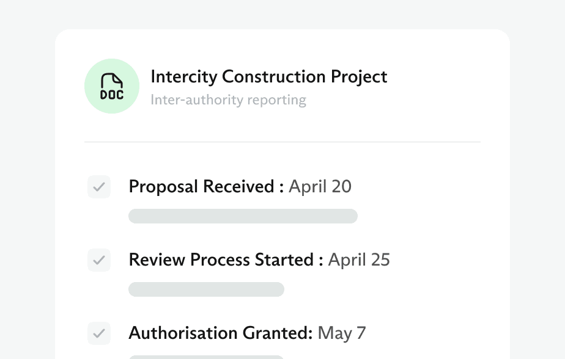Click the Authorisation Granted label
This screenshot has width=565, height=359.
[221, 333]
